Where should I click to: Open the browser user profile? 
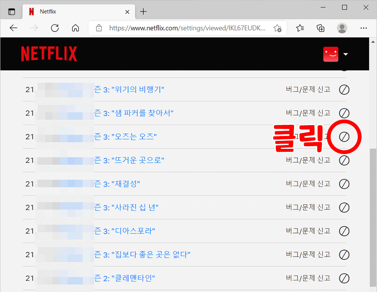click(x=342, y=28)
